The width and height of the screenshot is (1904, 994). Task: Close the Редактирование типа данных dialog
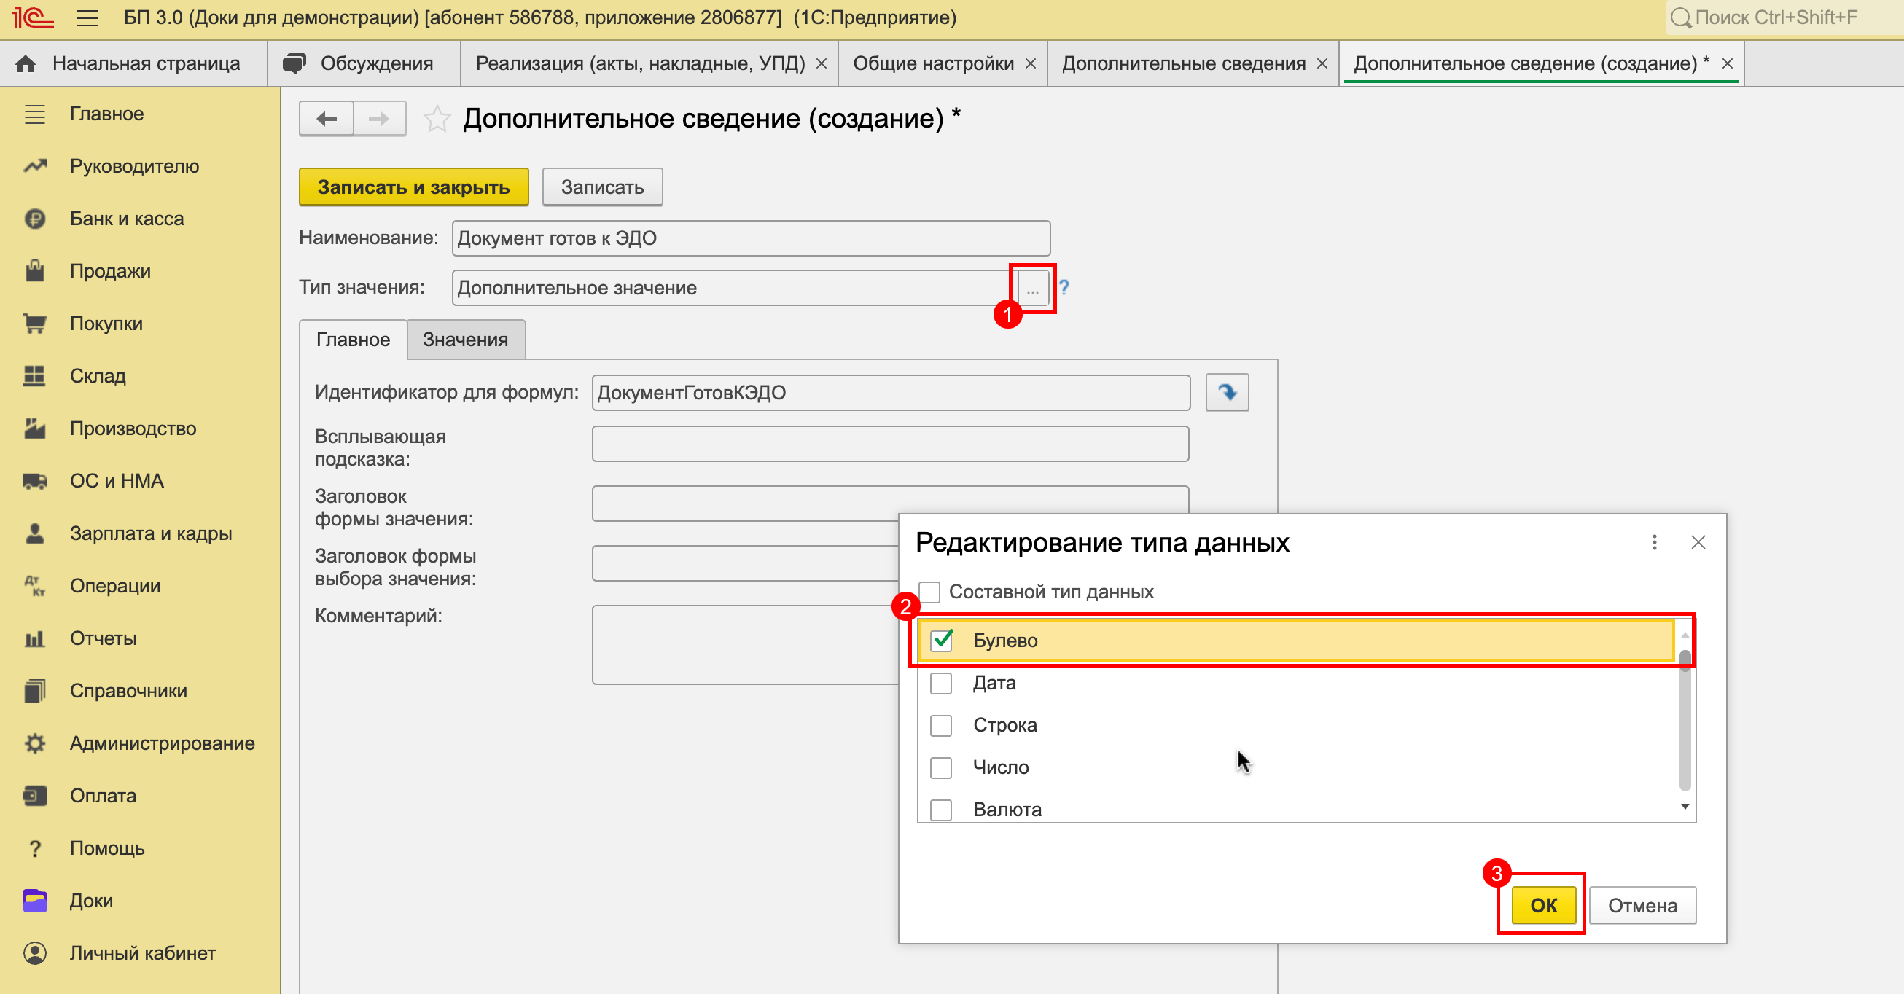click(1698, 542)
